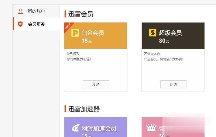Click 开通 button under 白金会员
The height and width of the screenshot is (137, 216).
coord(96,84)
